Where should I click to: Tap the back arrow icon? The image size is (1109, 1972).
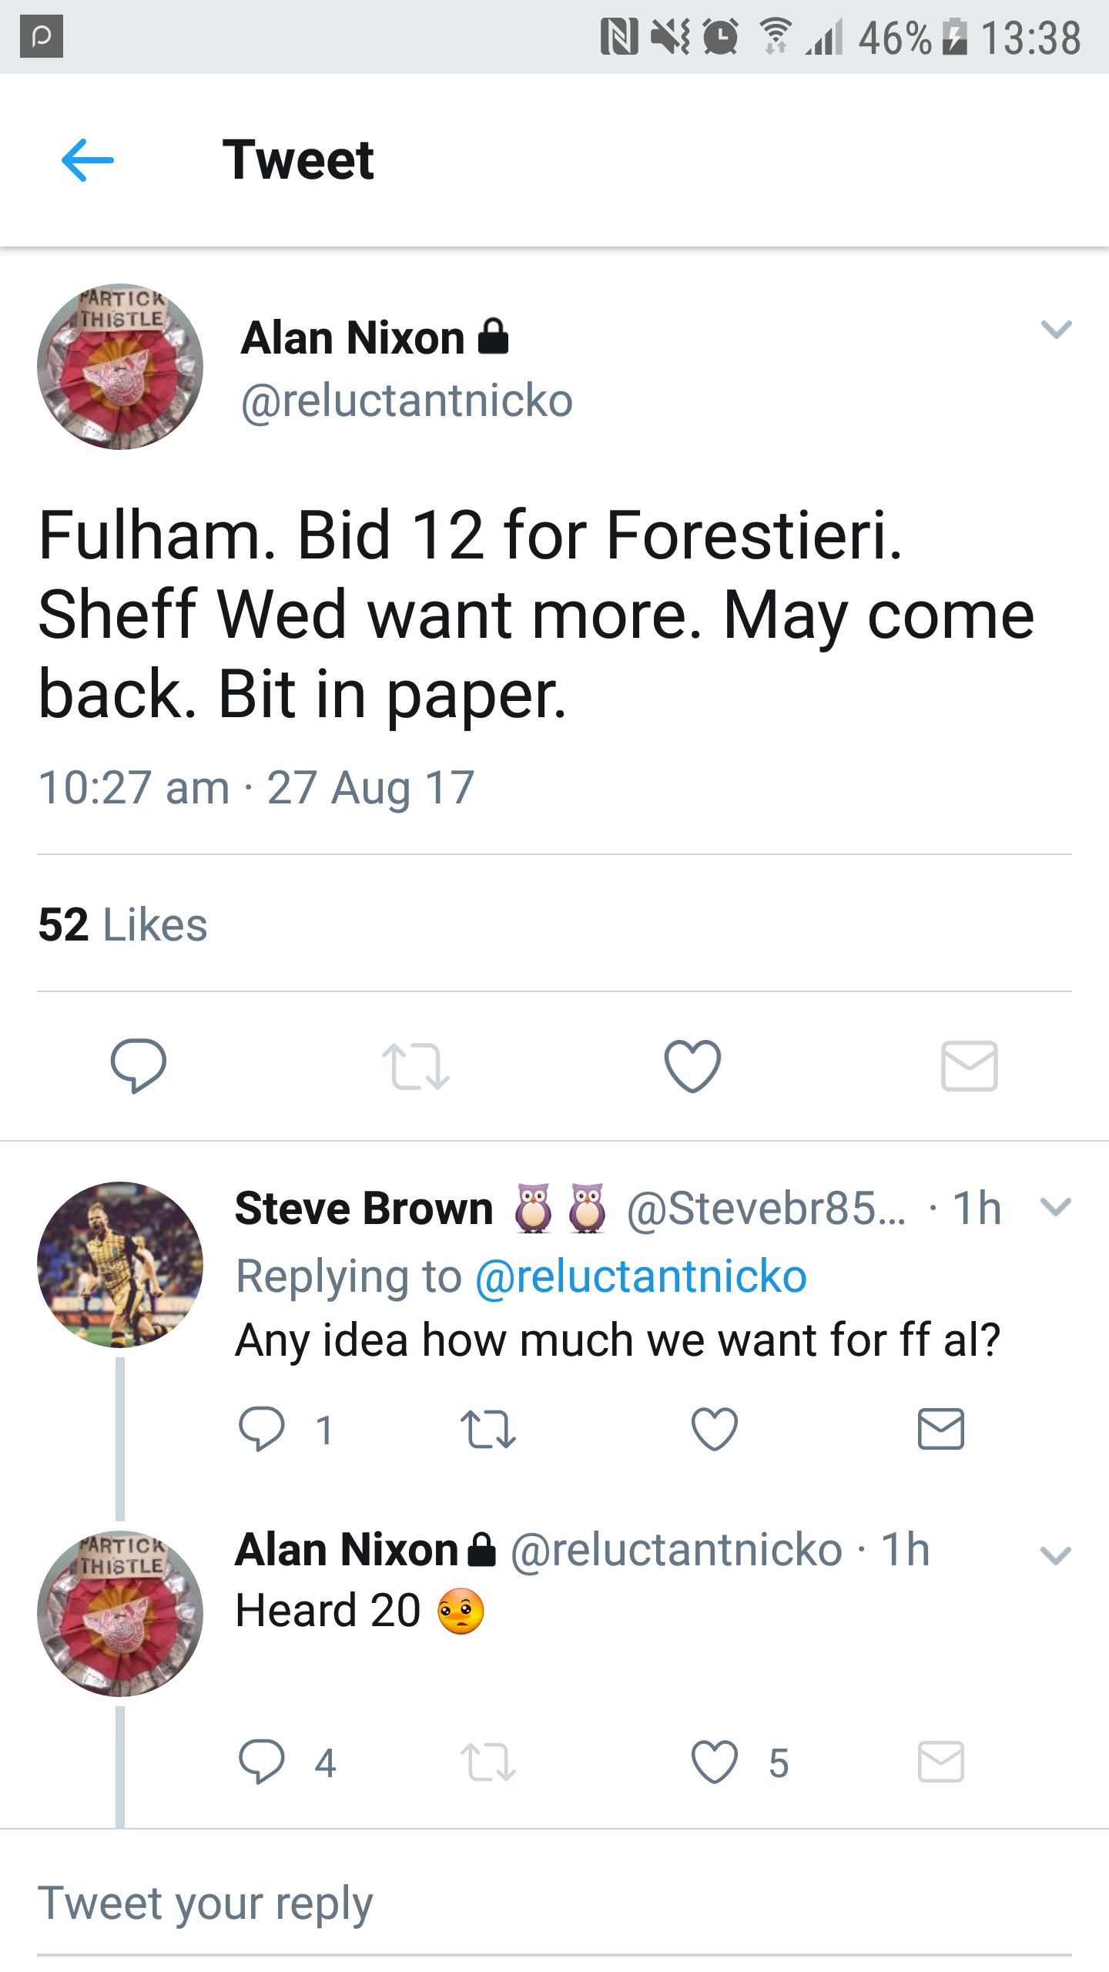click(88, 160)
